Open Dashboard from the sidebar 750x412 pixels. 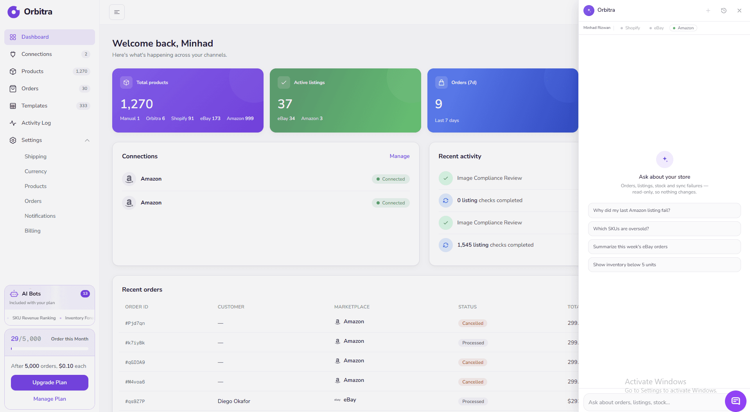pos(50,37)
